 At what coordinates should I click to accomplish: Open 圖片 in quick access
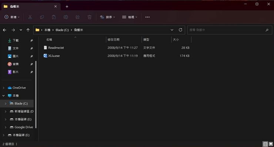click(16, 56)
